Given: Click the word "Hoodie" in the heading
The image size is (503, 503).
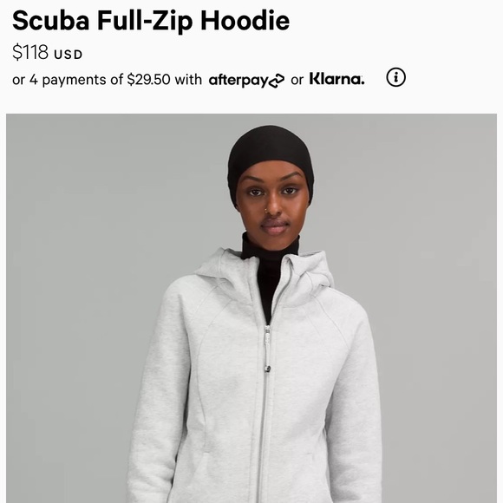Looking at the screenshot, I should (x=245, y=21).
